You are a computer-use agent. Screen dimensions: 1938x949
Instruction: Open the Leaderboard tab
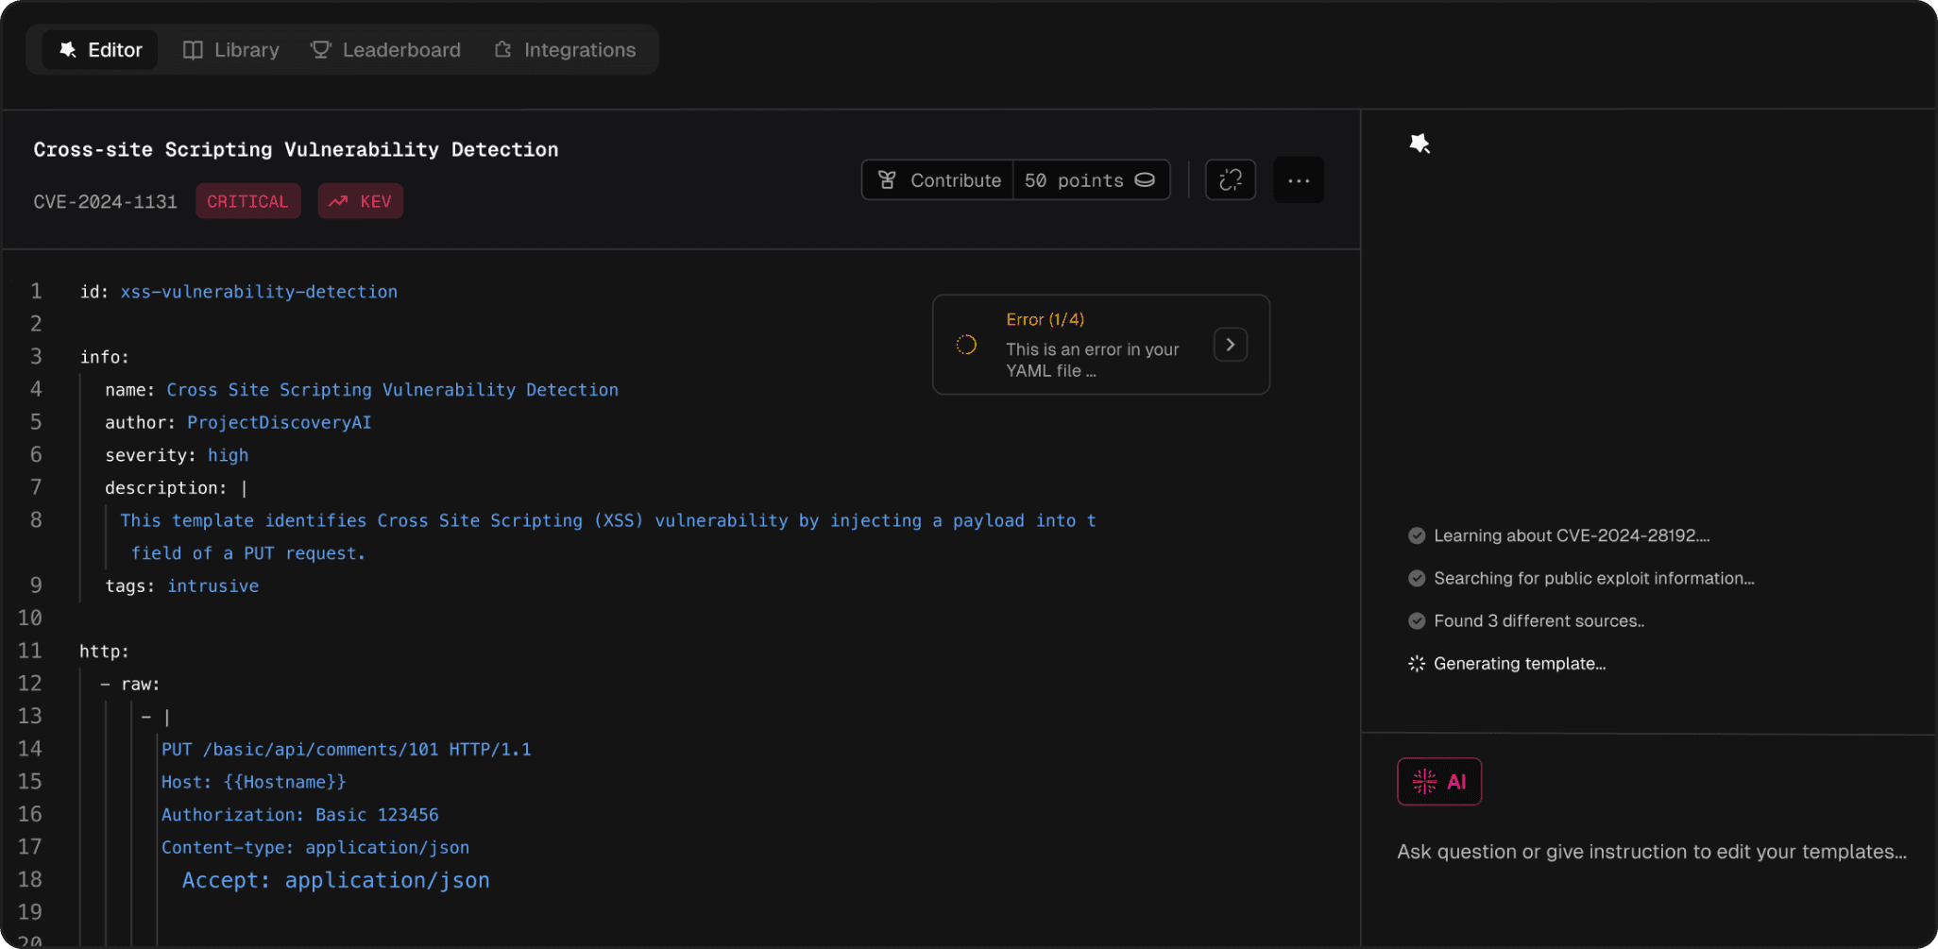click(385, 49)
